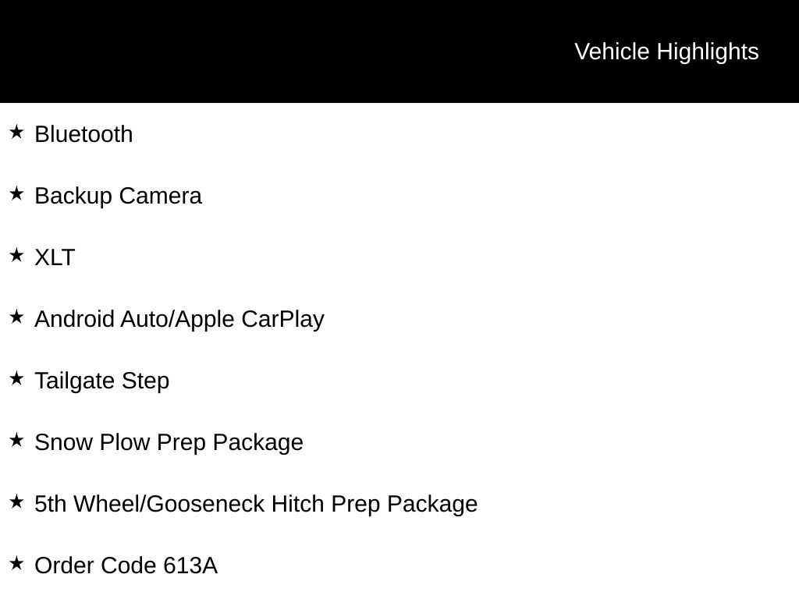Click the 613A code value
Viewport: 799px width, 599px height.
pos(190,565)
